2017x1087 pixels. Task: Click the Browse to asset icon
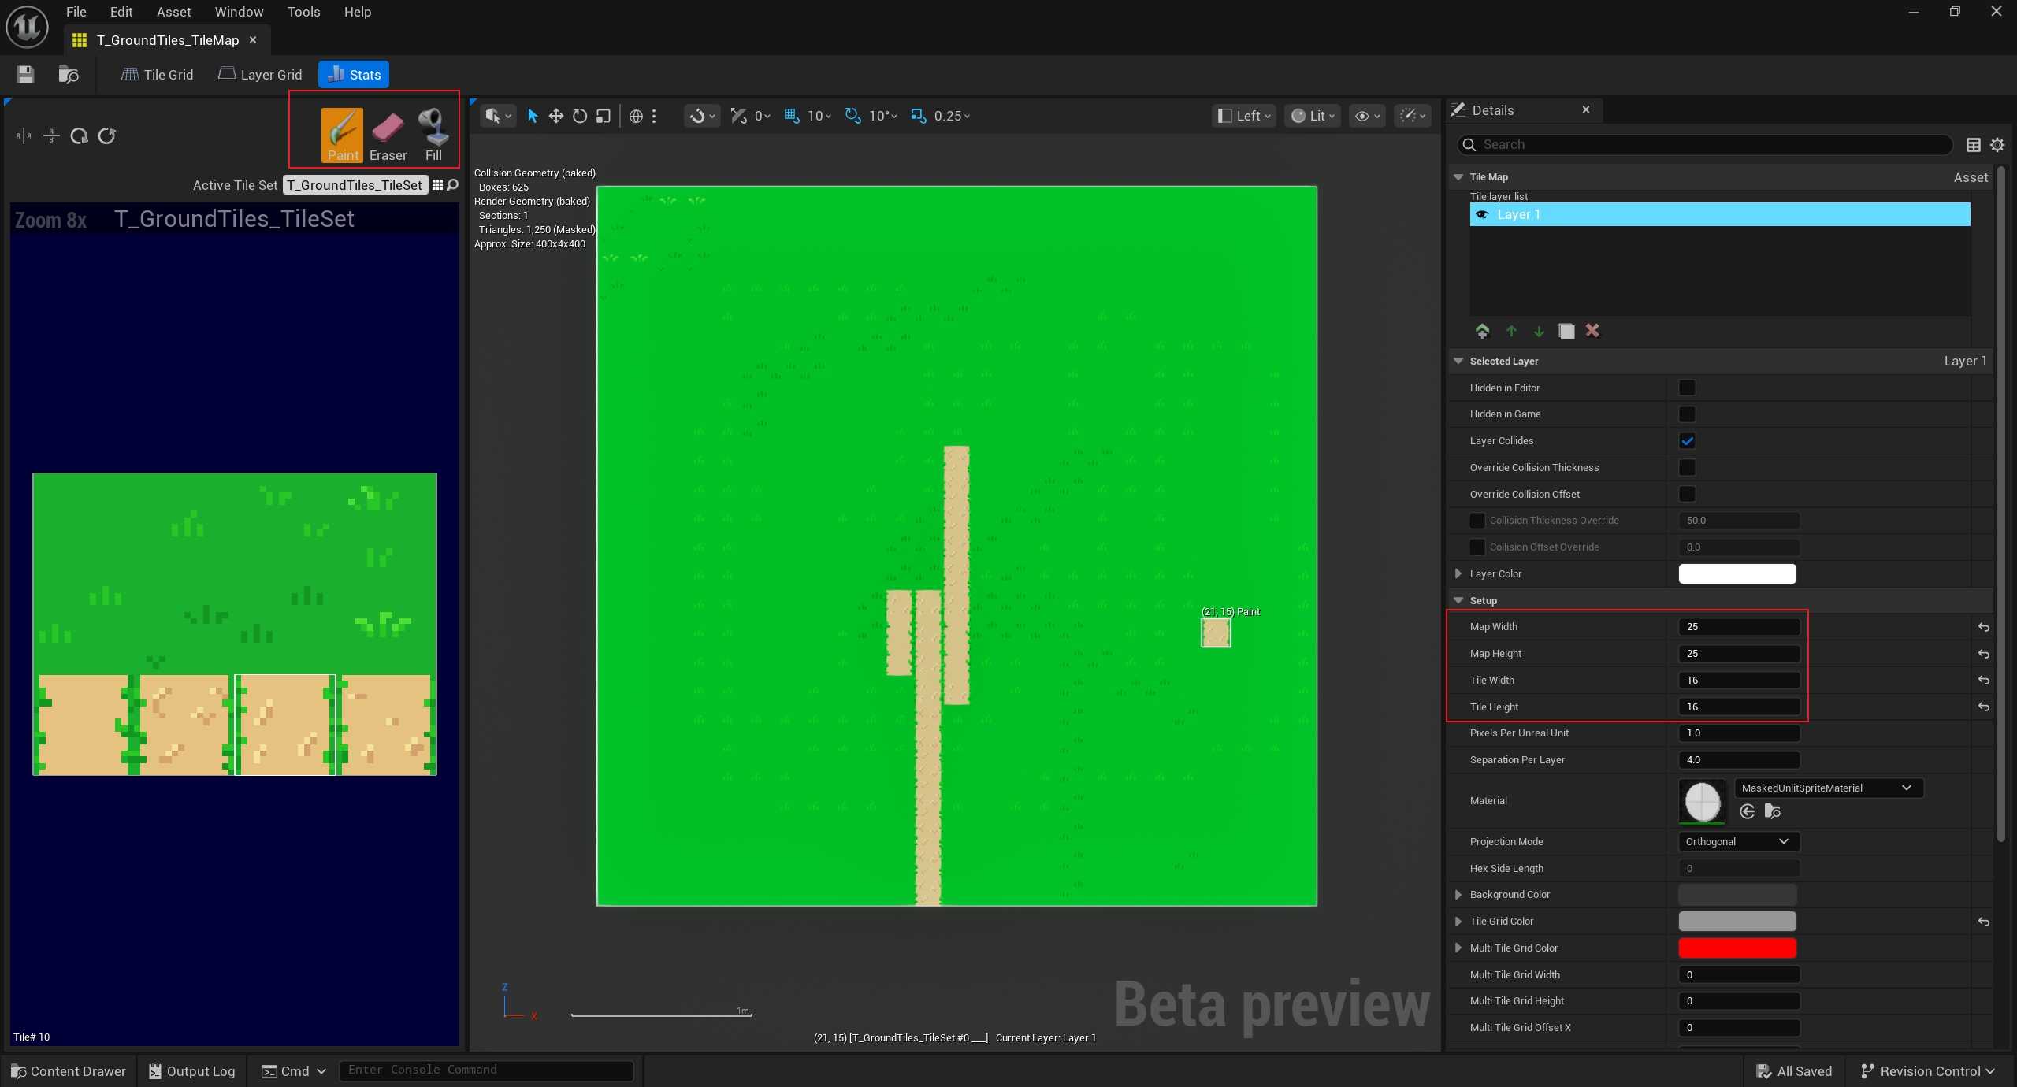coord(69,75)
